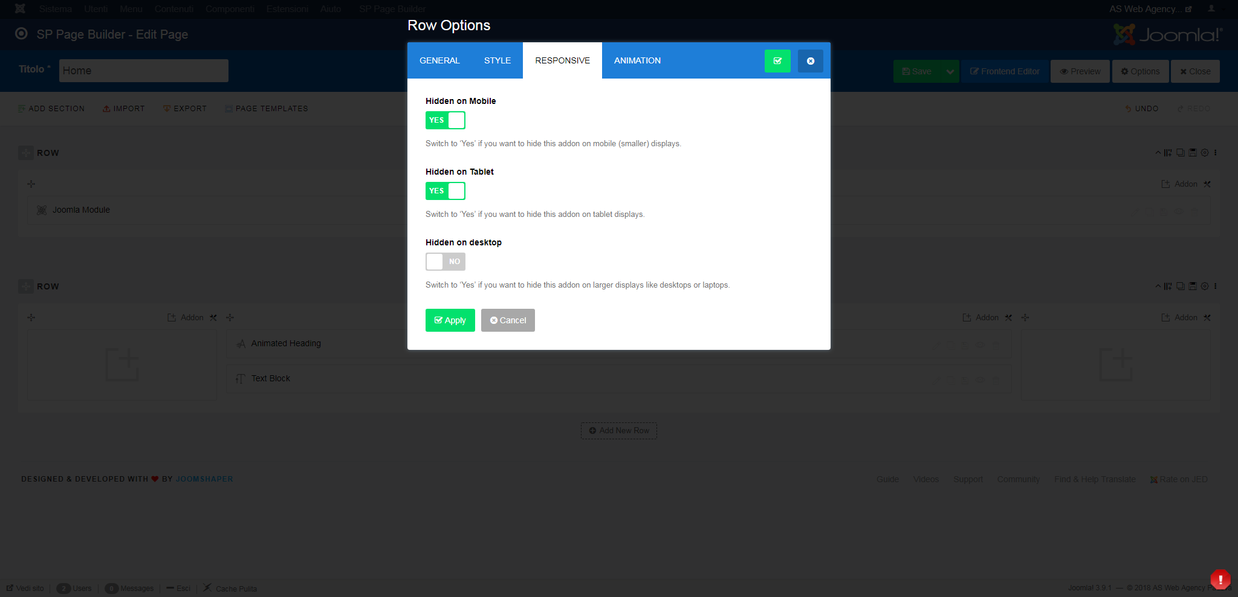Click the add columns icon in first row
Viewport: 1238px width, 597px height.
(x=1168, y=153)
